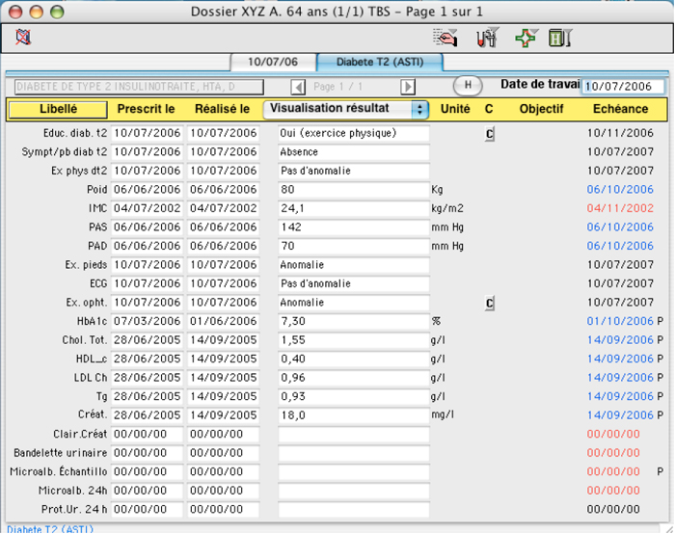Click Microalb. Échantillo row label
675x534 pixels.
(59, 472)
